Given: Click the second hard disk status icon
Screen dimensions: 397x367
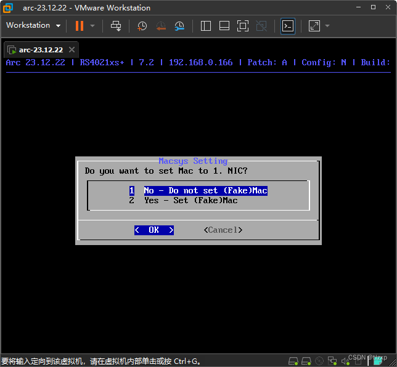Looking at the screenshot, I should [306, 361].
